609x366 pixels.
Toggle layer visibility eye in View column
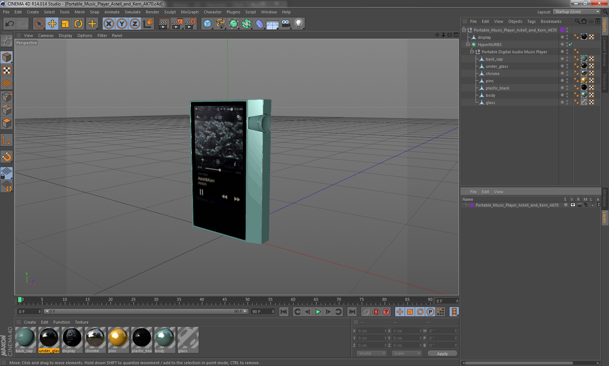coord(573,205)
